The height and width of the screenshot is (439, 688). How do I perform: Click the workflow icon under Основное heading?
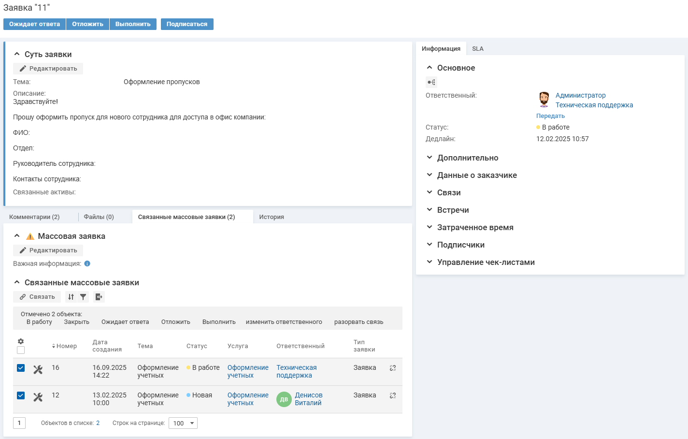click(x=431, y=82)
